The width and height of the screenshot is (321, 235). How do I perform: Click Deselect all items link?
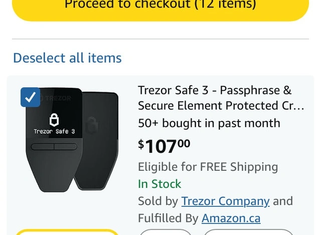(67, 58)
